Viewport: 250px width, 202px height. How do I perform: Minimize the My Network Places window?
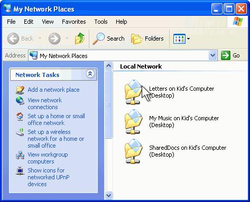tap(217, 9)
